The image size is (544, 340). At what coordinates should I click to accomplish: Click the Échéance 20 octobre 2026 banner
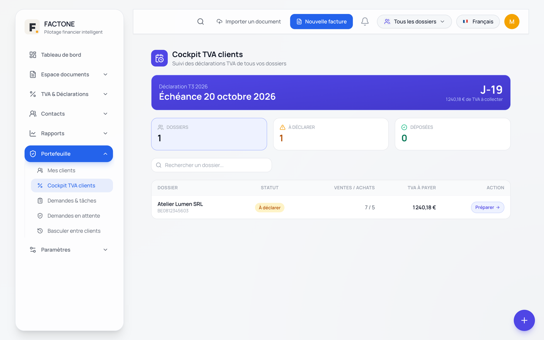[331, 92]
